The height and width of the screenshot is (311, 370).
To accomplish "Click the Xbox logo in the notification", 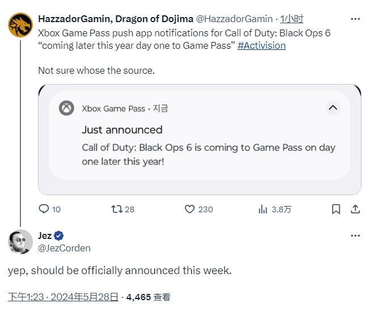I will click(67, 108).
